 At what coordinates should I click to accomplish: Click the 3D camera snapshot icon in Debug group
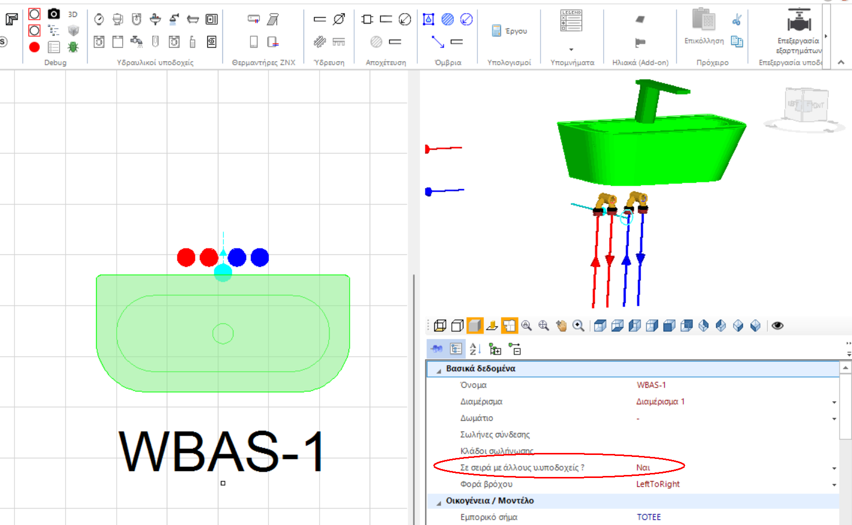tap(54, 14)
